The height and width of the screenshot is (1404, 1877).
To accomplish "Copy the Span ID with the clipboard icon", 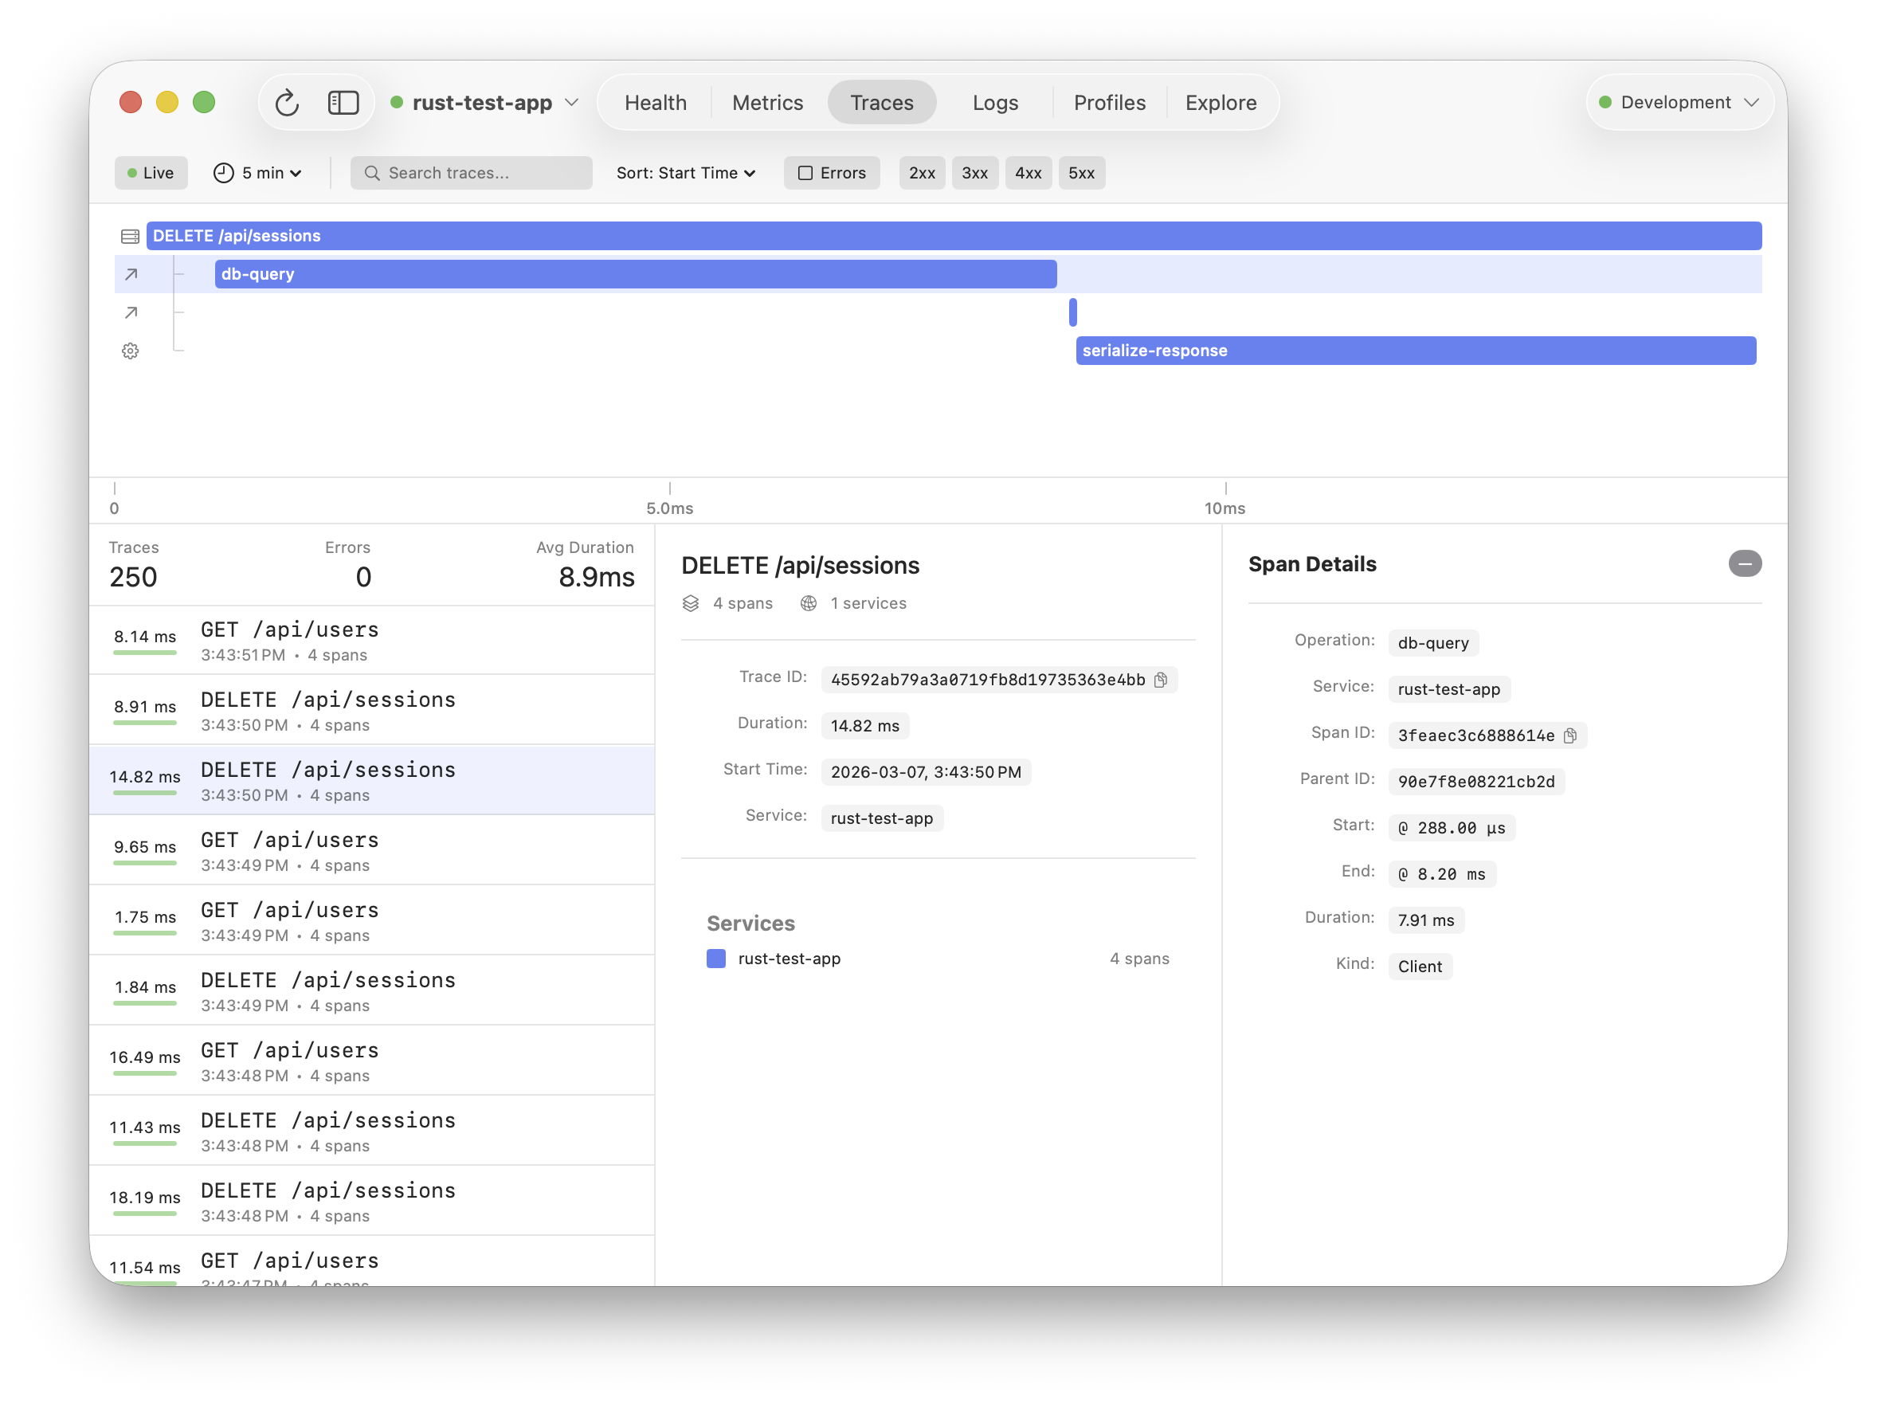I will point(1569,735).
